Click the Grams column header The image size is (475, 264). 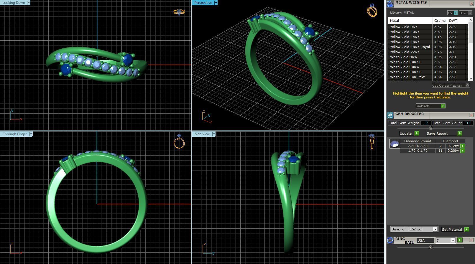pyautogui.click(x=440, y=21)
